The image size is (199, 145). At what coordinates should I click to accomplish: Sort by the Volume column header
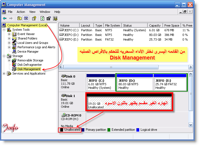pyautogui.click(x=69, y=25)
